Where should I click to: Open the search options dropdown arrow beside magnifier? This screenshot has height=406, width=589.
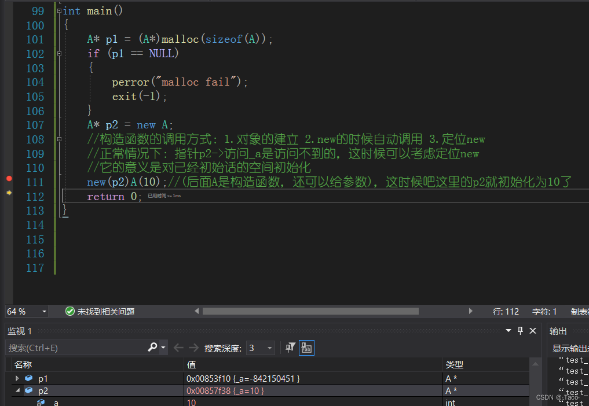[163, 348]
